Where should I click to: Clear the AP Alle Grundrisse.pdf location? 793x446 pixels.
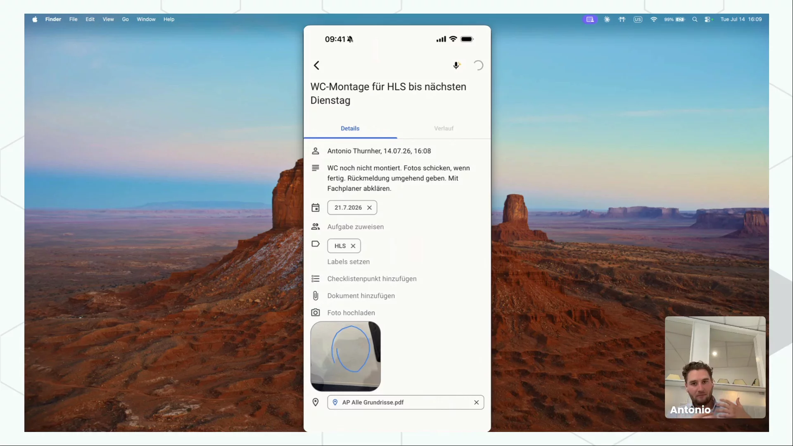coord(477,402)
